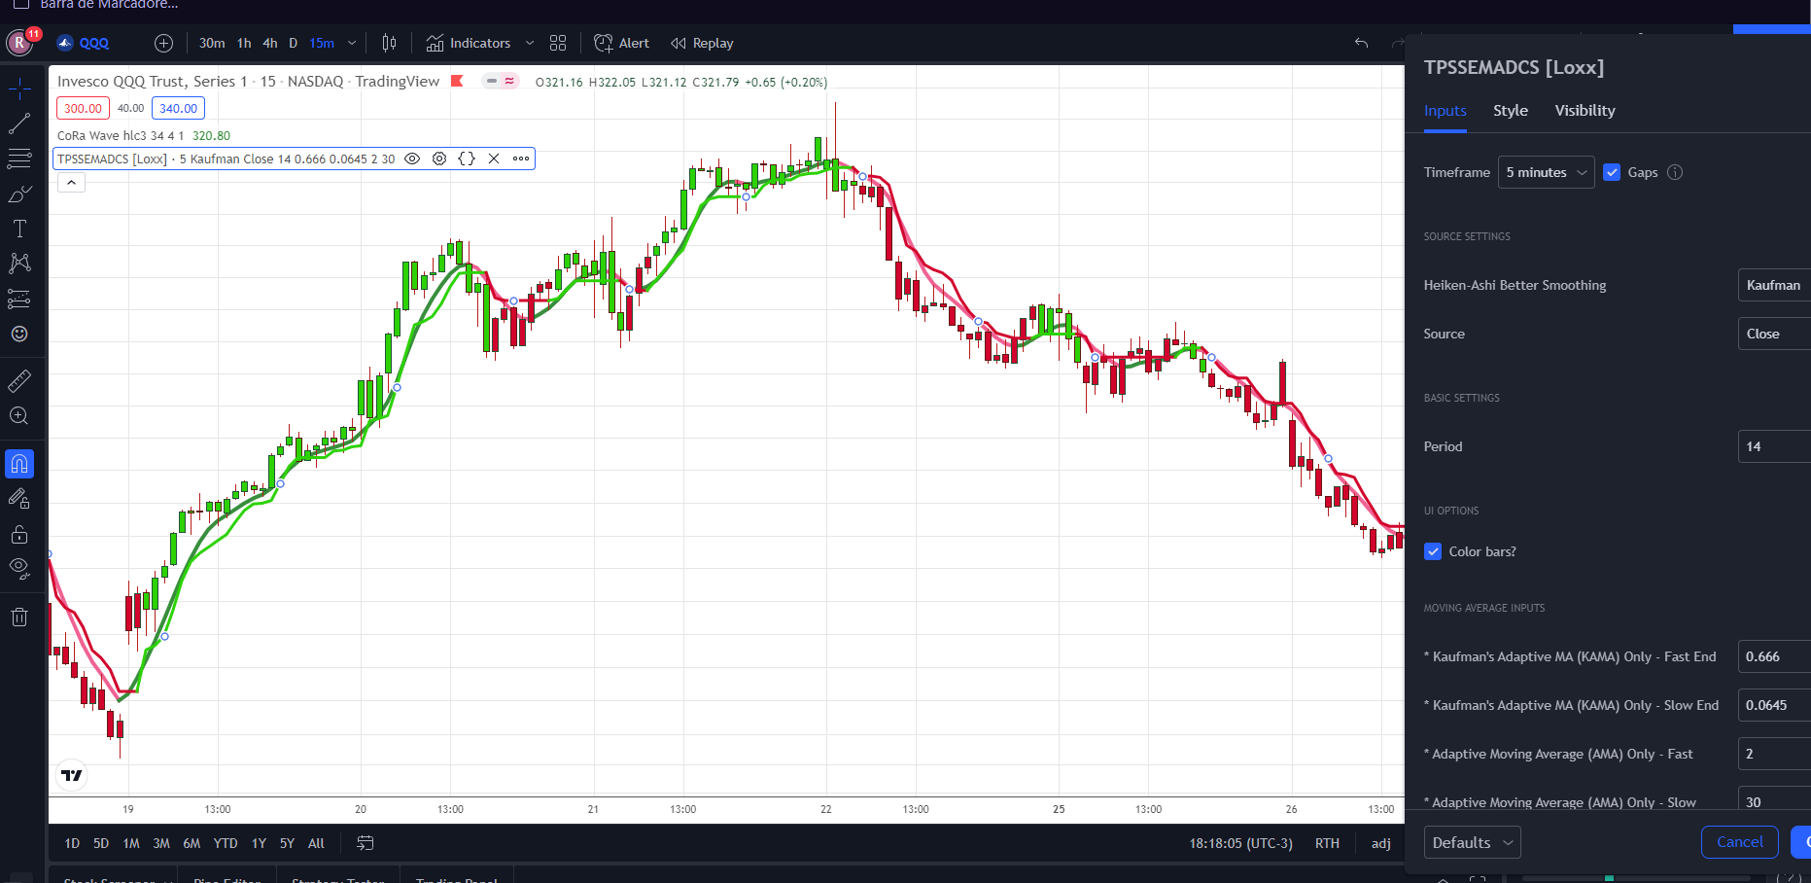Toggle the adj adjusted data button

point(1381,843)
